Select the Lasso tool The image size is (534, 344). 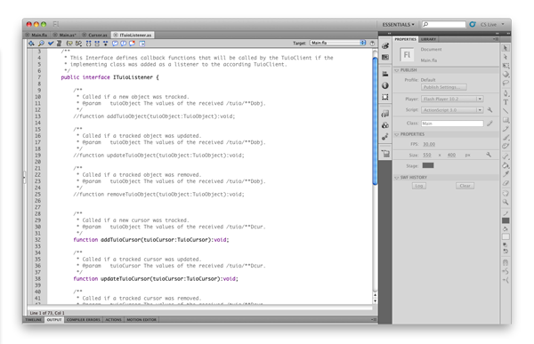click(x=506, y=83)
